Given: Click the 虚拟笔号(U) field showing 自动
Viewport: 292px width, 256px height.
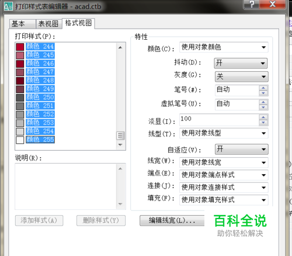Looking at the screenshot, I should [x=237, y=105].
